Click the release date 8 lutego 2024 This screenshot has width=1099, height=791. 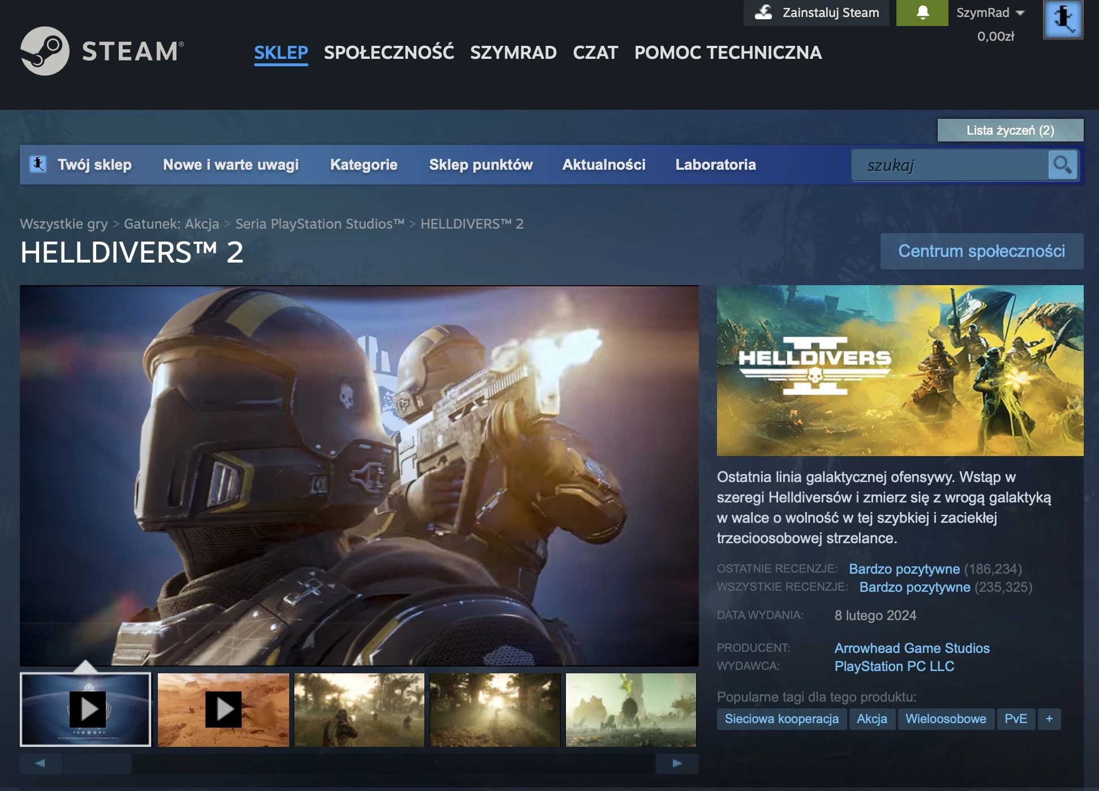coord(875,616)
